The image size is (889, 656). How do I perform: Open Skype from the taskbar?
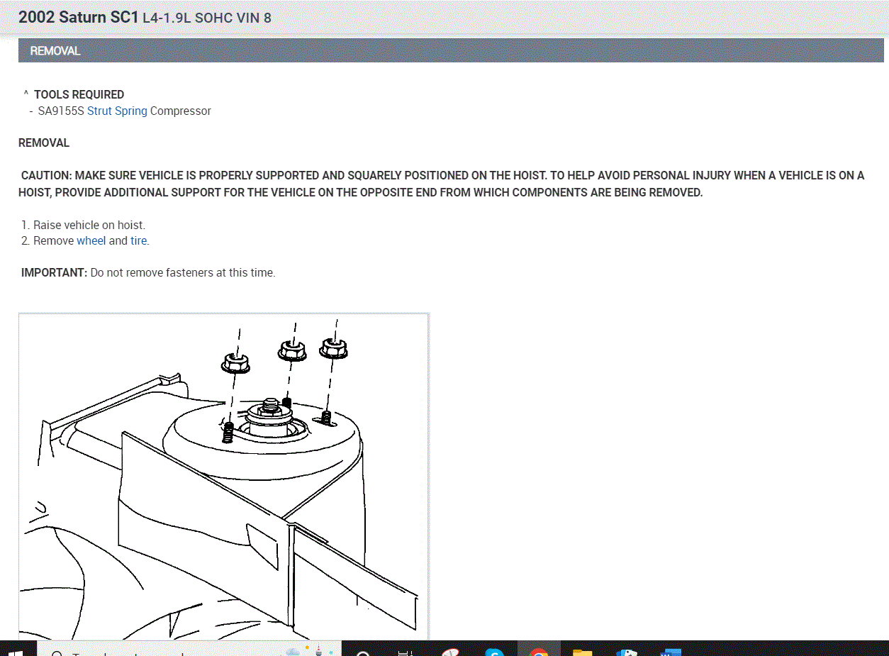coord(495,651)
